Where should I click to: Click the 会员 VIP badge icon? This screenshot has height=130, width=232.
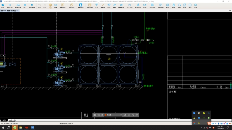pos(50,6)
